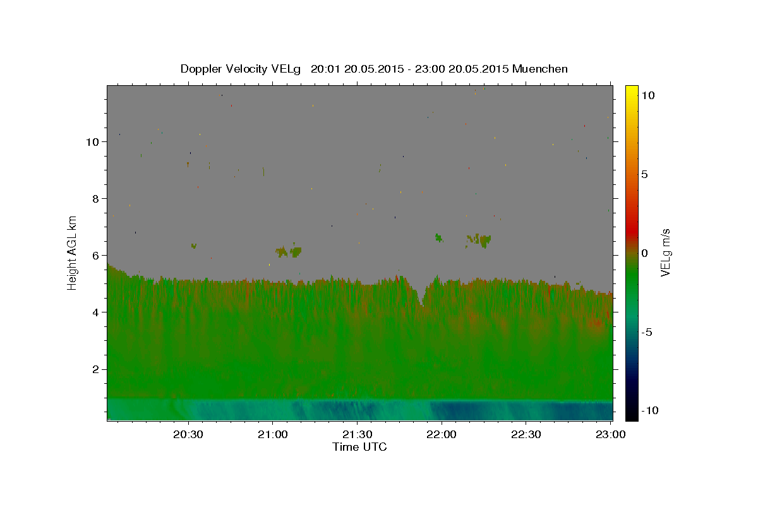The height and width of the screenshot is (505, 758).
Task: Click the 23:00 time tick label
Action: pyautogui.click(x=611, y=434)
